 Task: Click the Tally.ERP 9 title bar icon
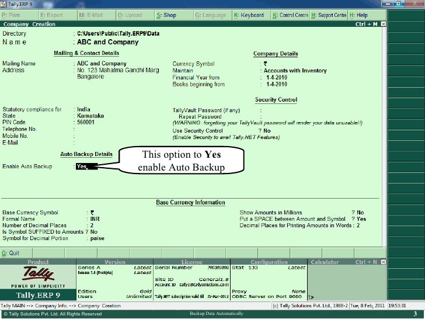(4, 4)
